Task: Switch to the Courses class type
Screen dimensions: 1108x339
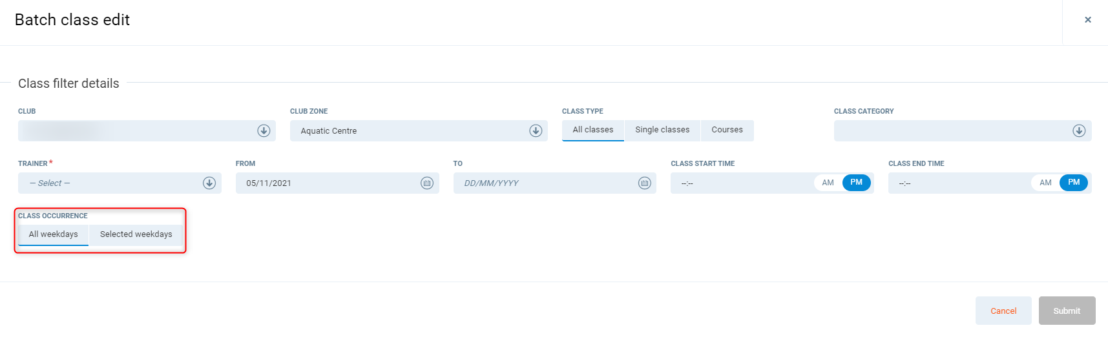Action: point(727,130)
